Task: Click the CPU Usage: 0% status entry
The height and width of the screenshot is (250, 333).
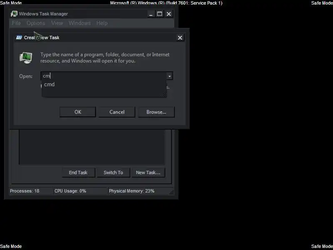Action: (x=80, y=191)
